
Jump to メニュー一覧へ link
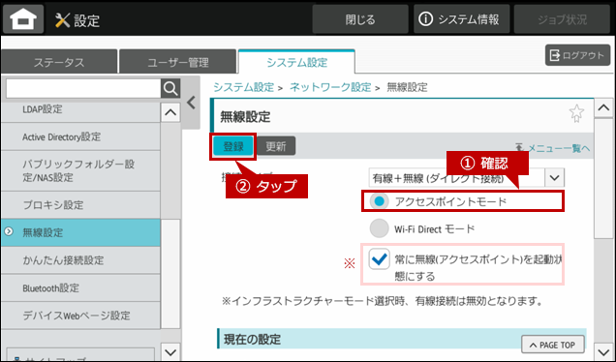pyautogui.click(x=553, y=148)
